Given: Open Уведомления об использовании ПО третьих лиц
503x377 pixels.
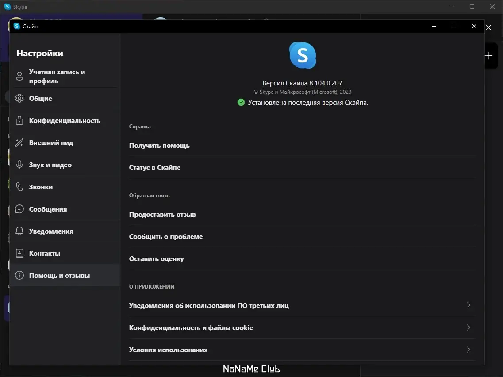Looking at the screenshot, I should click(302, 305).
